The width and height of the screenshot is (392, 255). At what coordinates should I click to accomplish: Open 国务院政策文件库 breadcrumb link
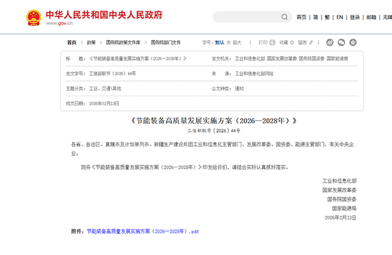123,42
